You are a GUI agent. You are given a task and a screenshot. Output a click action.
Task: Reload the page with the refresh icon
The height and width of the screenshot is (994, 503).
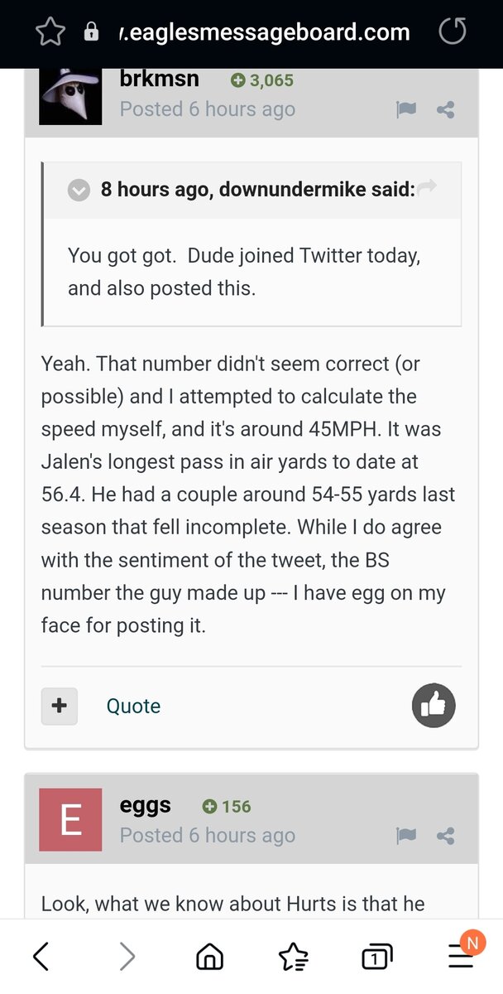(x=452, y=32)
